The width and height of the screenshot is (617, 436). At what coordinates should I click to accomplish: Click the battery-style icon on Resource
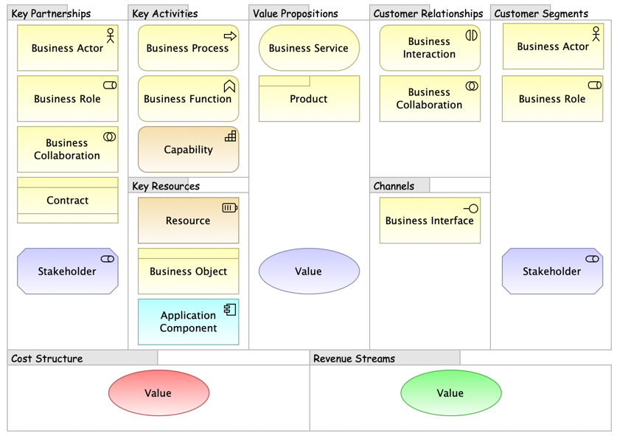pyautogui.click(x=230, y=208)
